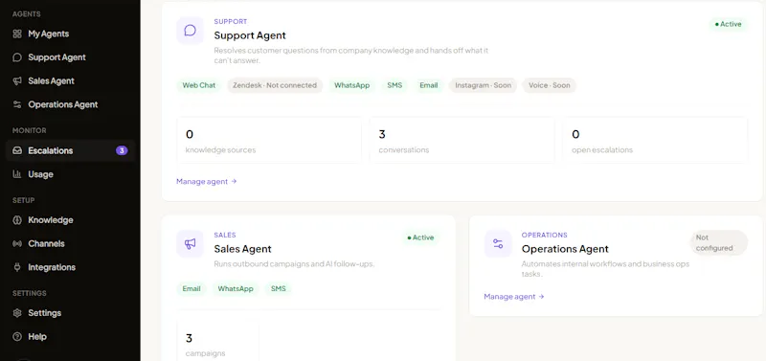Viewport: 766px width, 361px height.
Task: Open the Integrations page
Action: pyautogui.click(x=70, y=267)
